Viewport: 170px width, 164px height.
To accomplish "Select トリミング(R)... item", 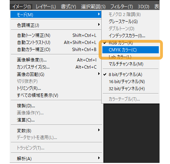I will pos(56,88).
